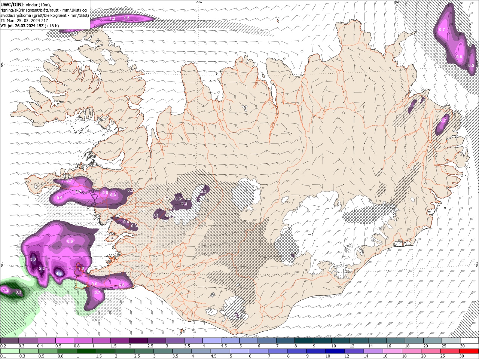The width and height of the screenshot is (479, 359).
Task: Click the bright red 30 mm rain legend swatch
Action: click(x=469, y=351)
